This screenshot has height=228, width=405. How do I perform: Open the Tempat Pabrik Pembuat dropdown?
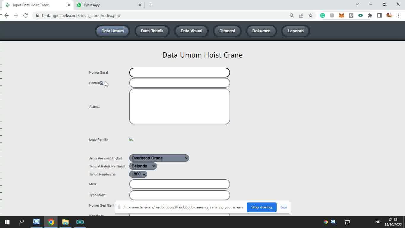click(143, 166)
